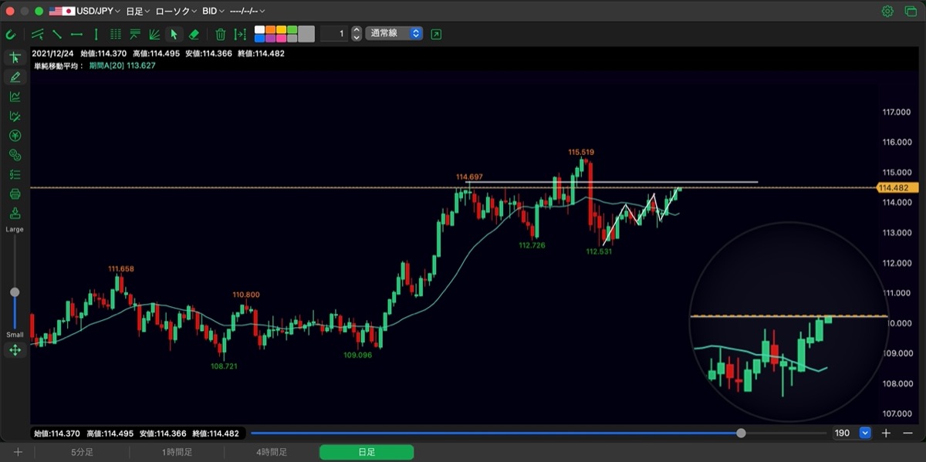The height and width of the screenshot is (462, 926).
Task: Select the vertical line drawing tool
Action: pyautogui.click(x=96, y=34)
